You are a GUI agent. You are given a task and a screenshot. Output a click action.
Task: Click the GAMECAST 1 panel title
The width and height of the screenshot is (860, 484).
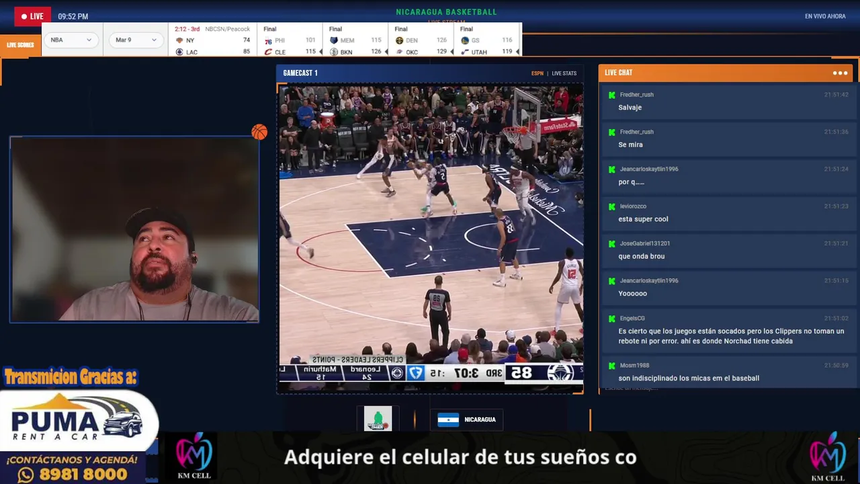point(300,73)
